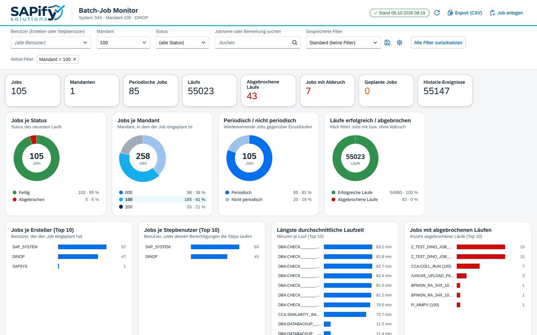Image resolution: width=537 pixels, height=335 pixels.
Task: Open the Mandant dropdown showing 100
Action: (x=124, y=43)
